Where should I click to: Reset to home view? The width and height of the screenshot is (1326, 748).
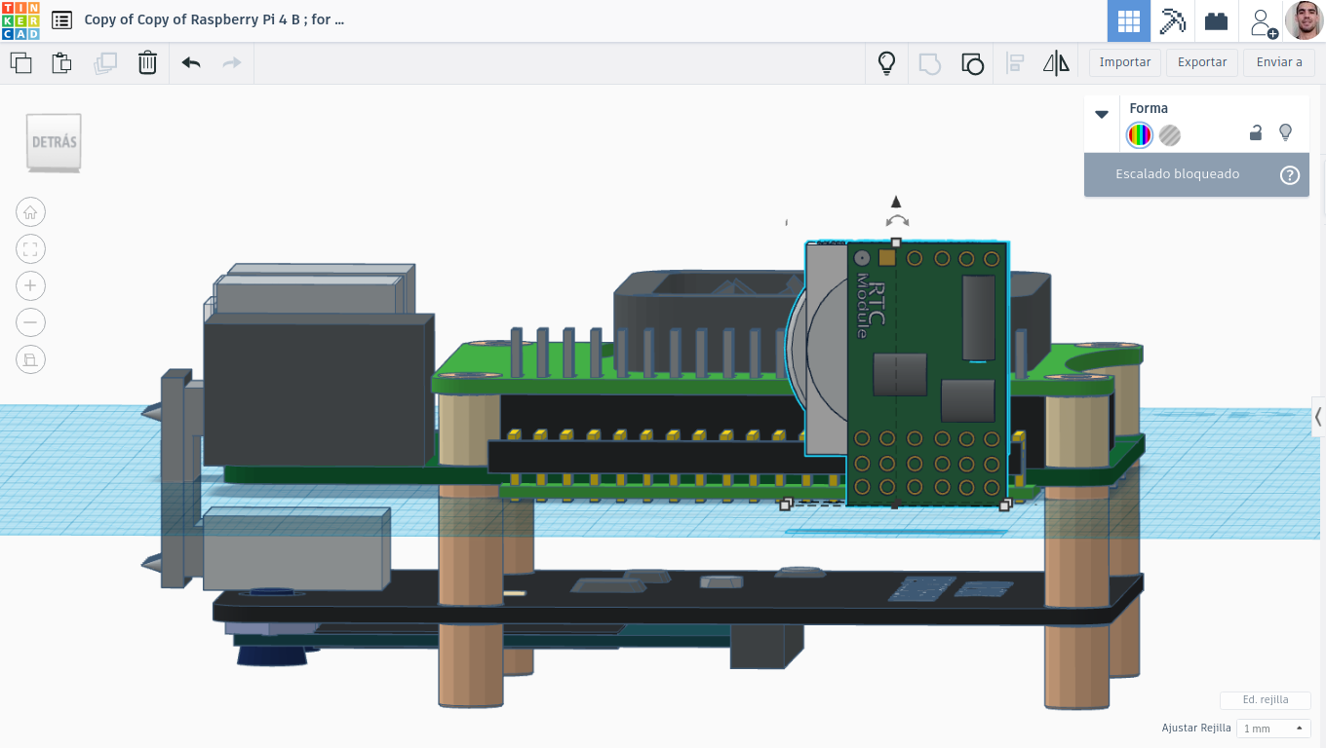(30, 212)
